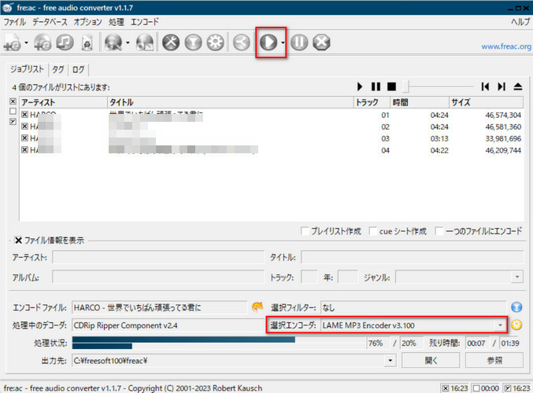This screenshot has height=393, width=533.
Task: Sort by the 時間 column header
Action: click(x=420, y=102)
